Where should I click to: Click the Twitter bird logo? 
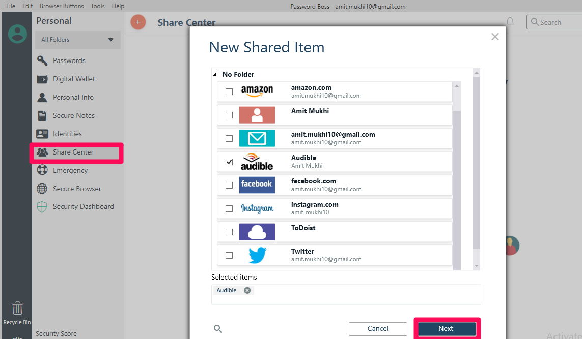click(257, 255)
